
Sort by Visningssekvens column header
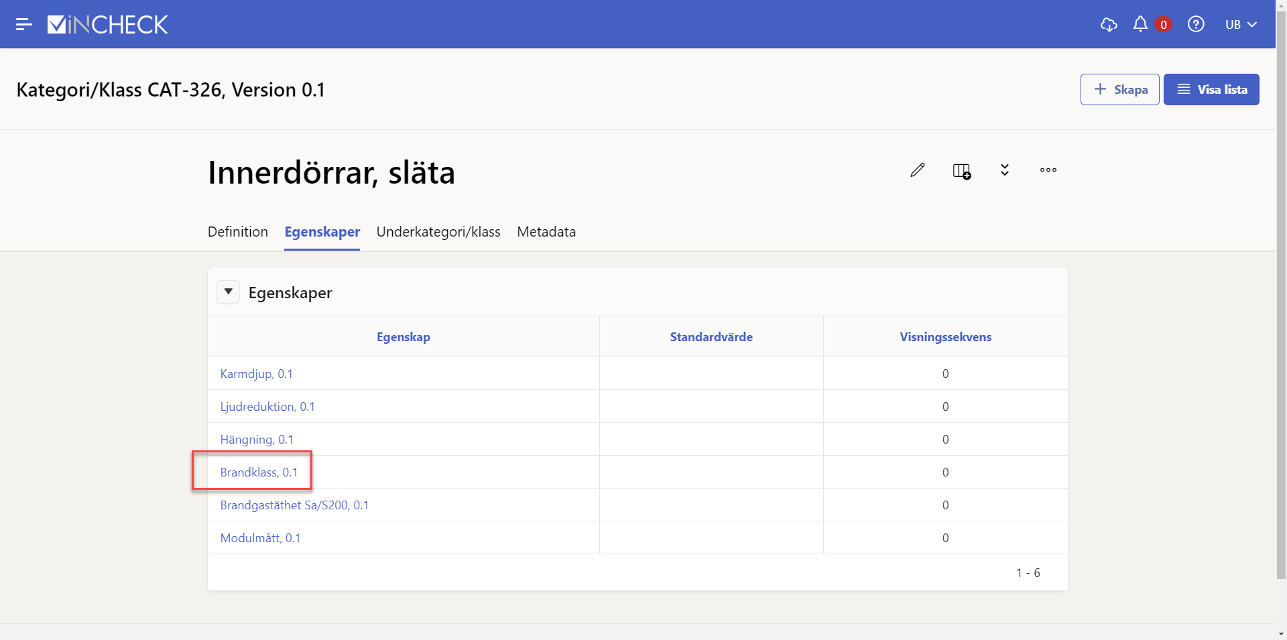click(x=945, y=337)
